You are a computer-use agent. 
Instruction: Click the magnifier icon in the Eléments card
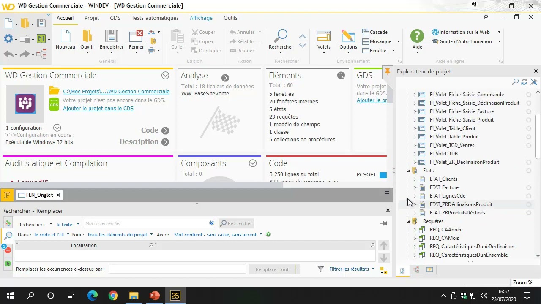click(x=341, y=76)
